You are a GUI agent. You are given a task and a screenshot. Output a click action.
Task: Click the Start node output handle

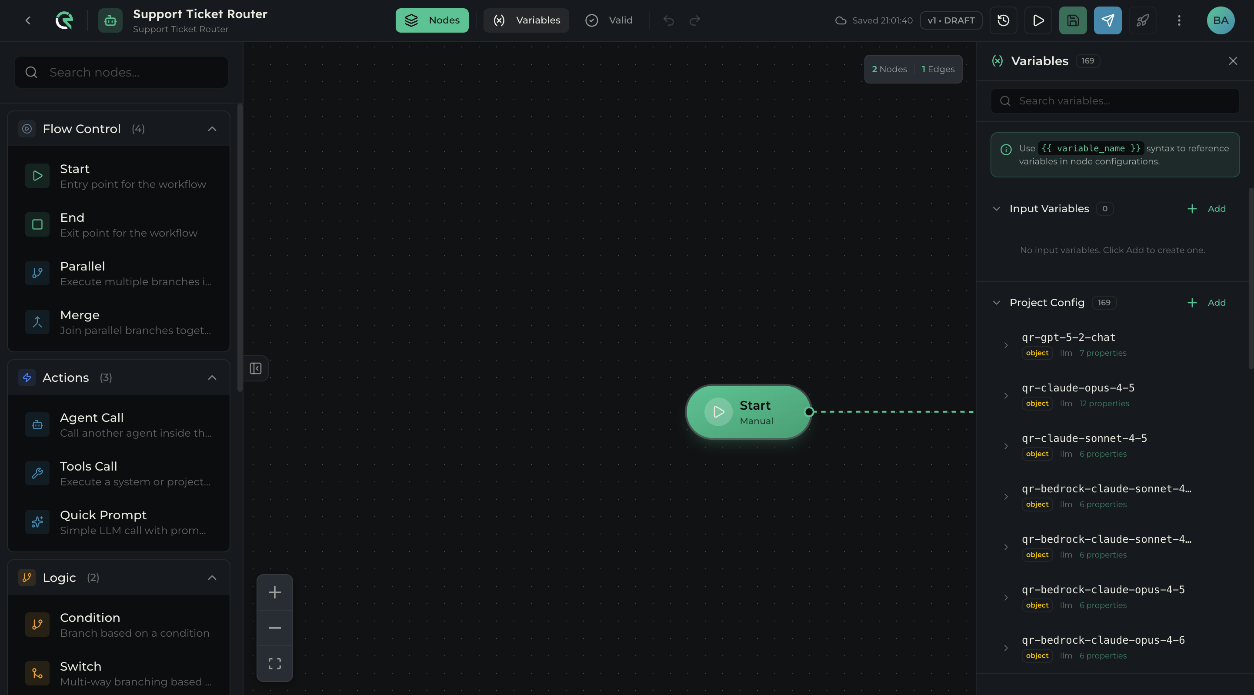[x=809, y=412]
